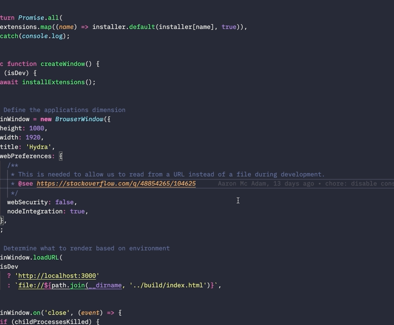Click the installer.default call
Screen dimensions: 394x325
tap(124, 27)
